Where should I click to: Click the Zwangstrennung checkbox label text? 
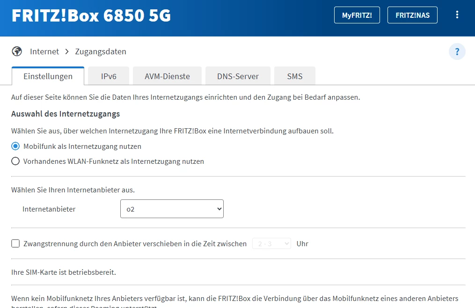tap(135, 243)
